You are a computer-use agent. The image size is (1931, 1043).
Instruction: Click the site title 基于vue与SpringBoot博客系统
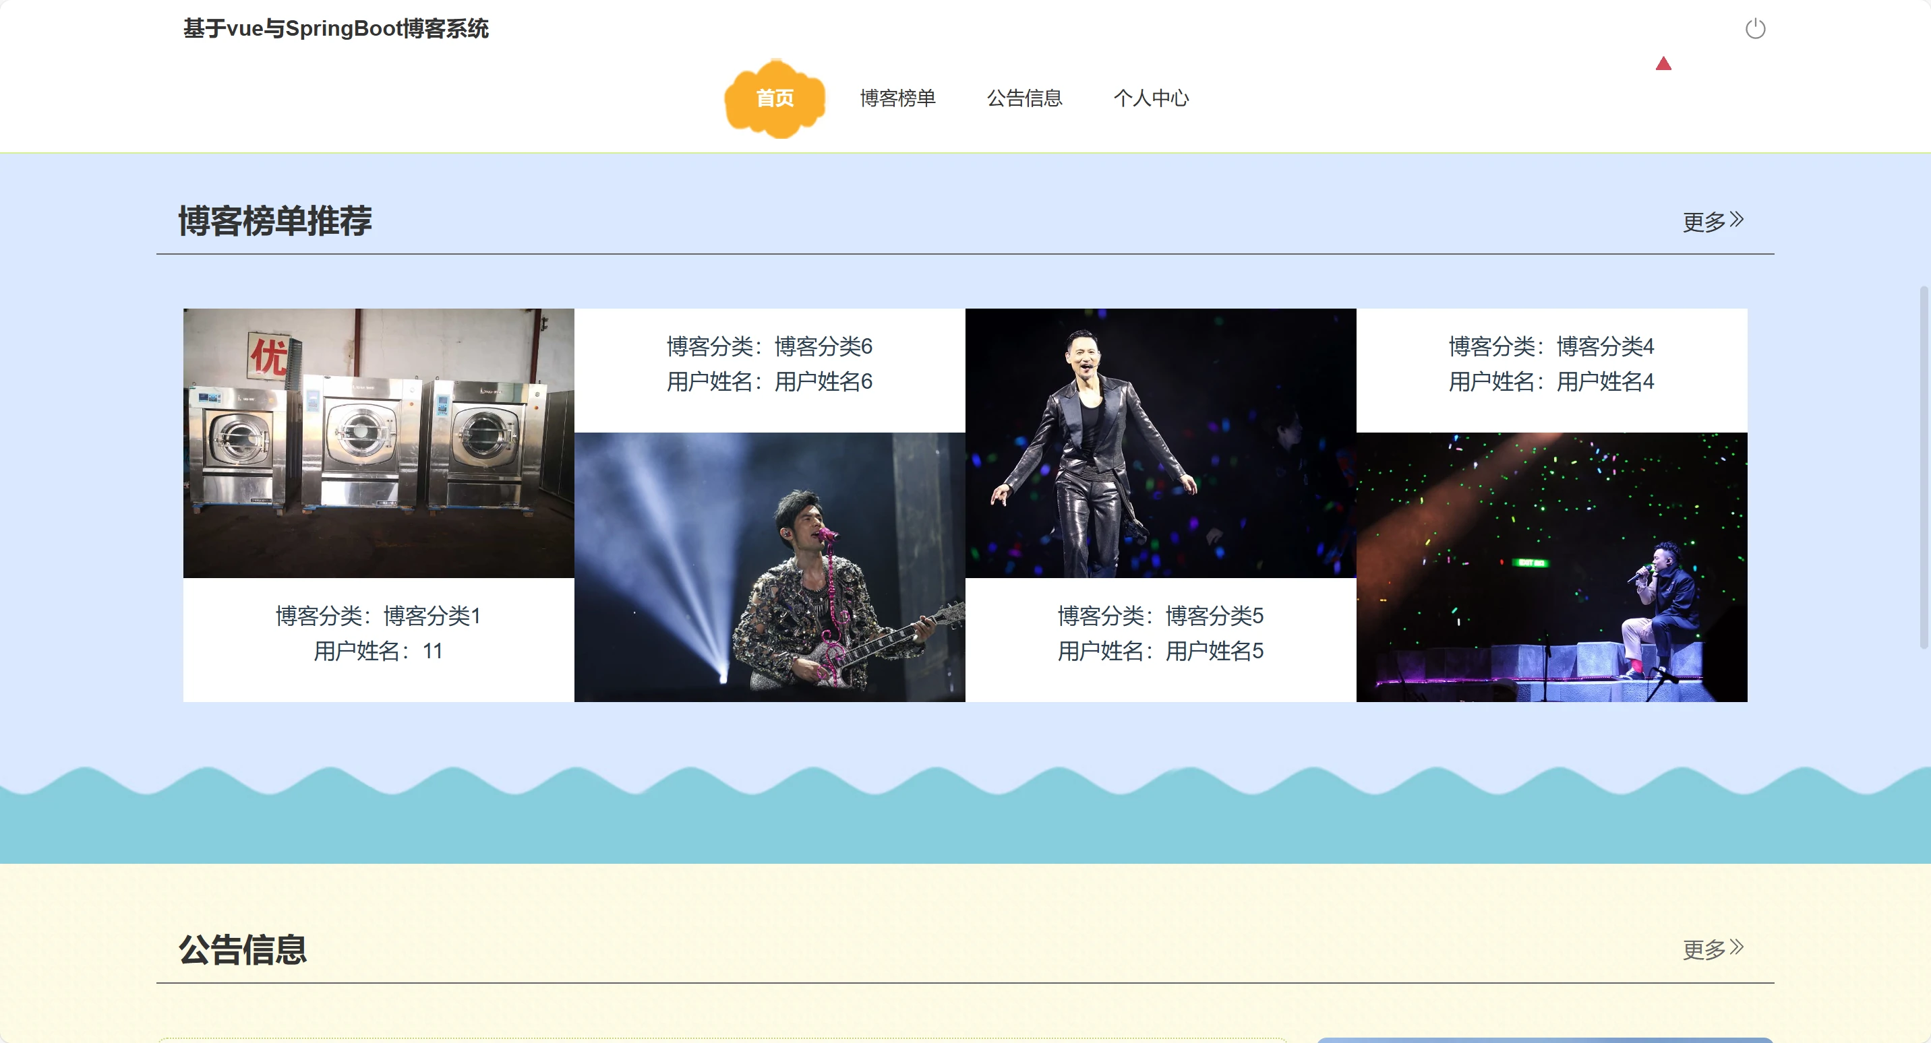coord(335,28)
